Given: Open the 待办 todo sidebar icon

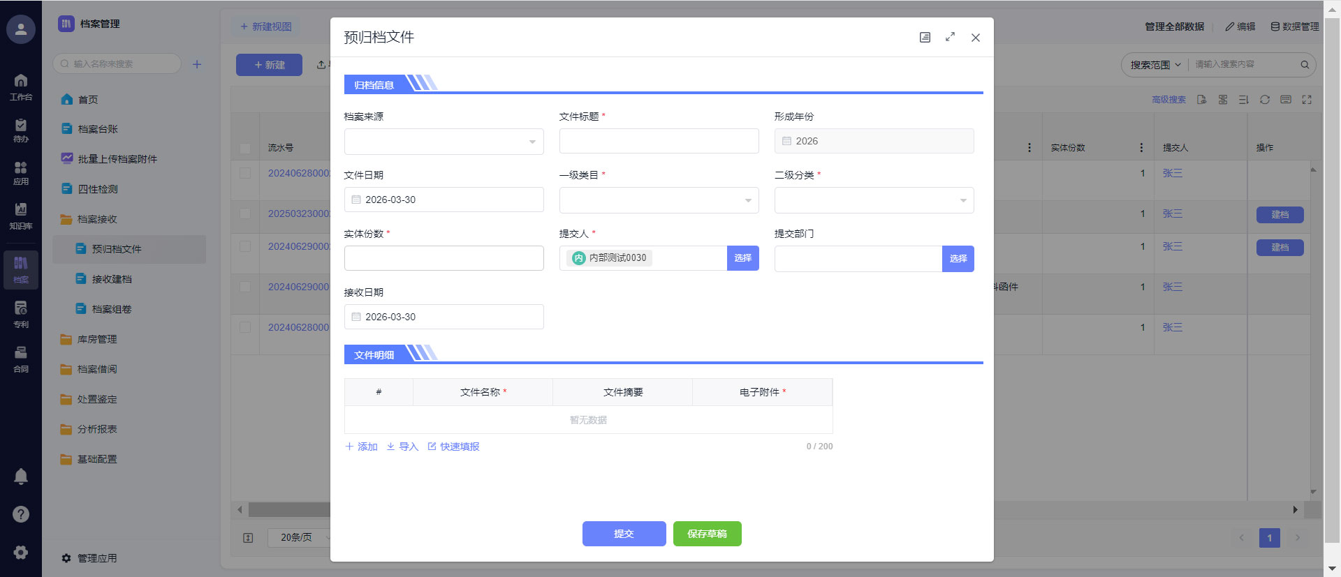Looking at the screenshot, I should [21, 129].
